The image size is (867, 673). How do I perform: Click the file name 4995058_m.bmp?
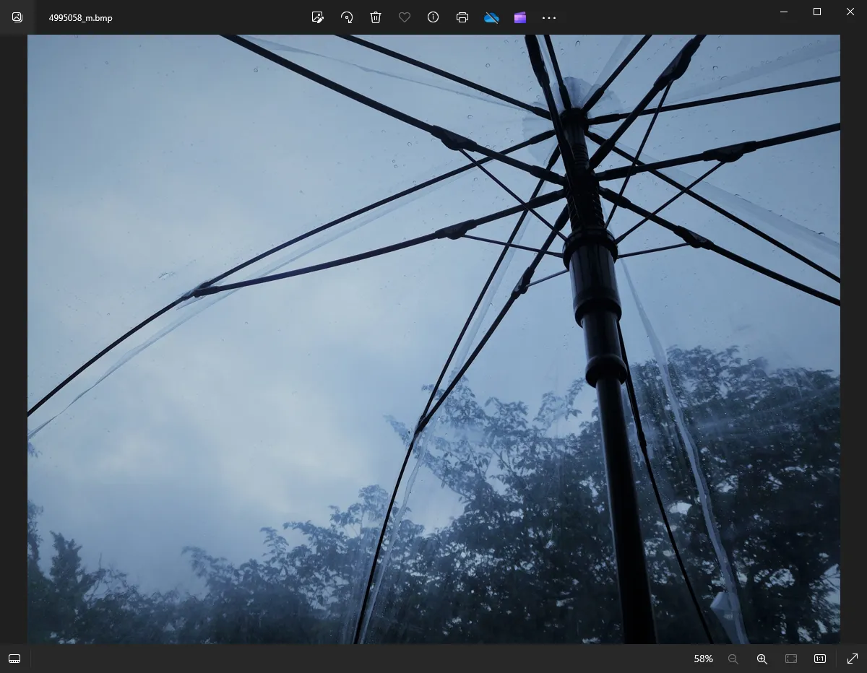coord(80,17)
